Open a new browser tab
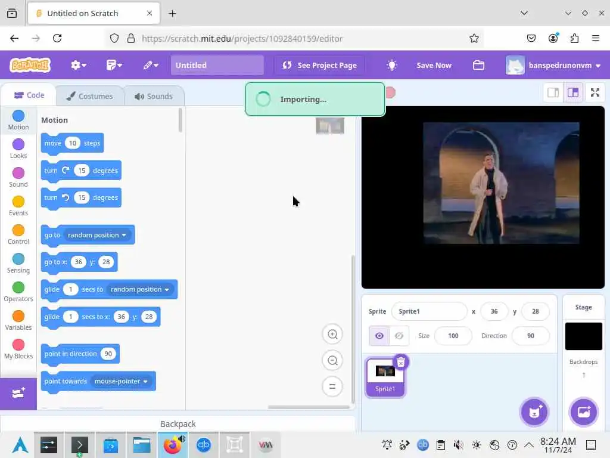The height and width of the screenshot is (458, 610). click(x=172, y=13)
